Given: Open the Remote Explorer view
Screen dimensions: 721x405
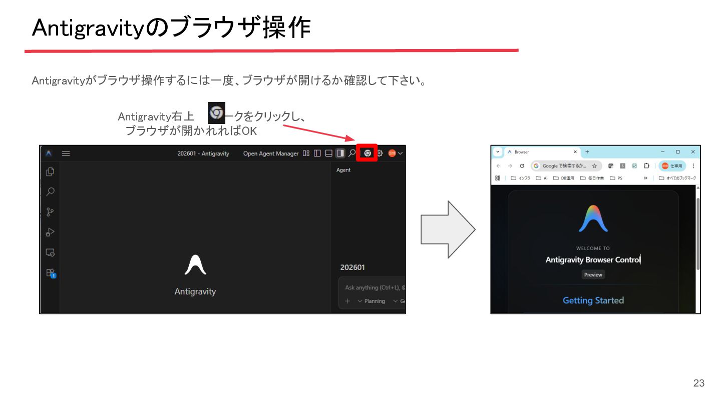Looking at the screenshot, I should [50, 252].
